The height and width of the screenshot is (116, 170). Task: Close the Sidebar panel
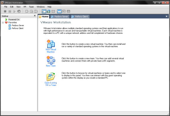pos(35,16)
